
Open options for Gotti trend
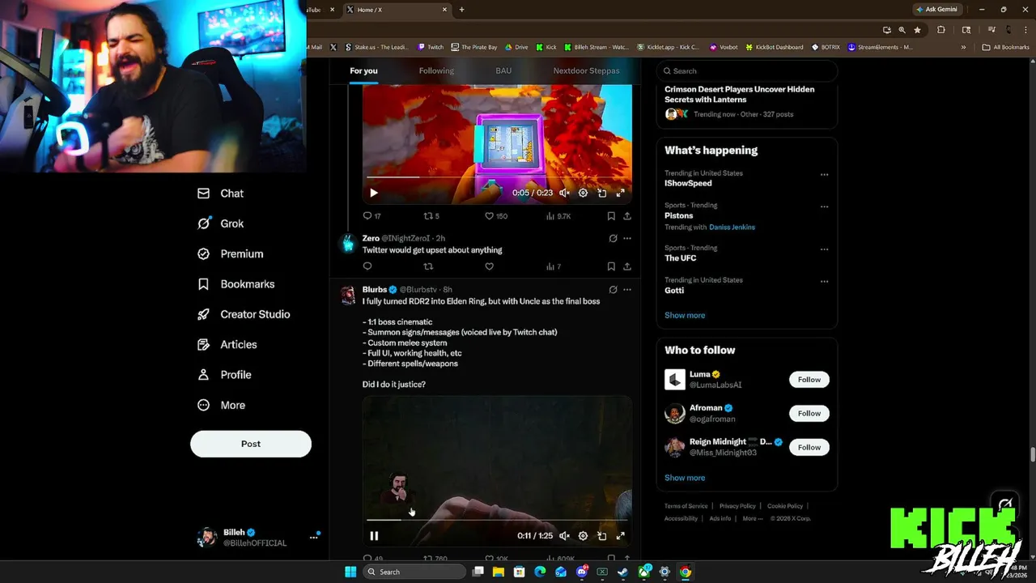[824, 282]
